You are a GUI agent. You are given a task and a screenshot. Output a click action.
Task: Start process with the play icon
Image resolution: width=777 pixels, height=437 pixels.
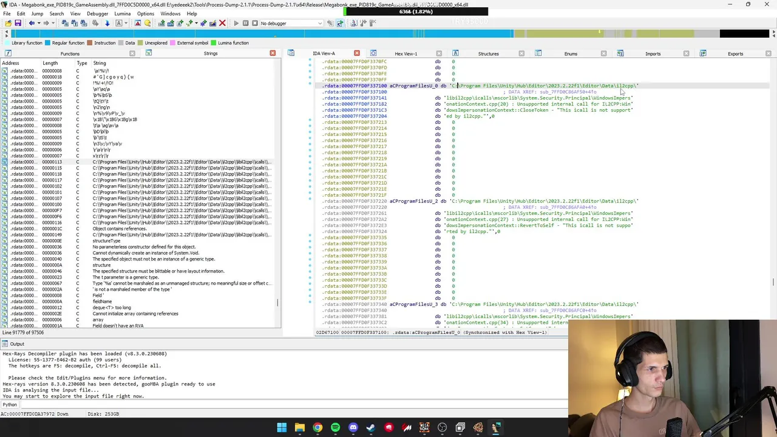click(x=236, y=23)
